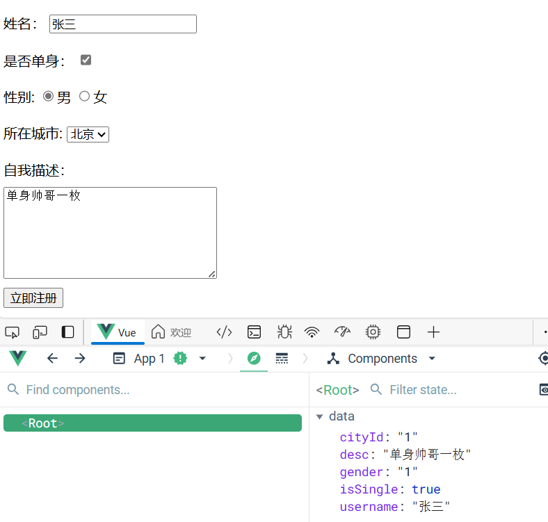Open the Timeline icon
This screenshot has height=522, width=548.
point(282,359)
